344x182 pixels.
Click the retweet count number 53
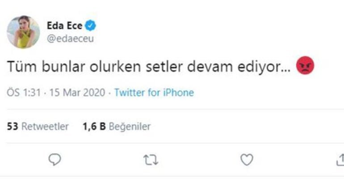coord(13,127)
